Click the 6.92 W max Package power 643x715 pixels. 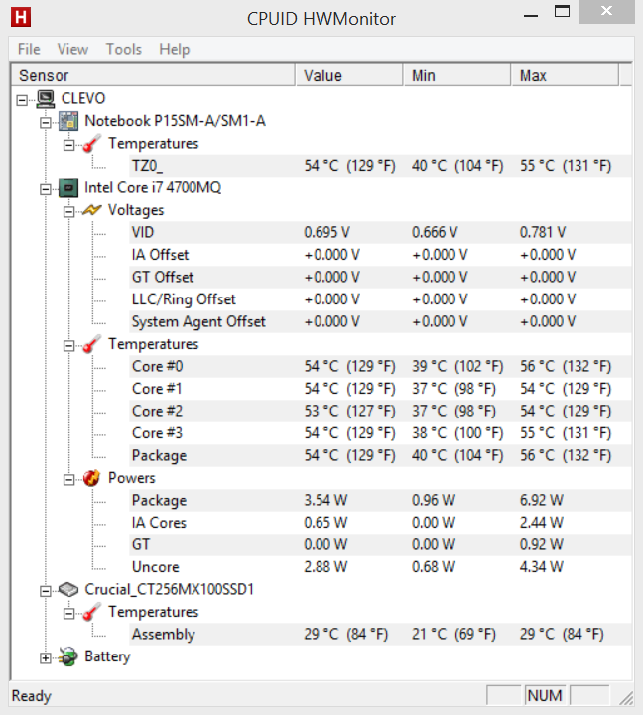coord(542,500)
